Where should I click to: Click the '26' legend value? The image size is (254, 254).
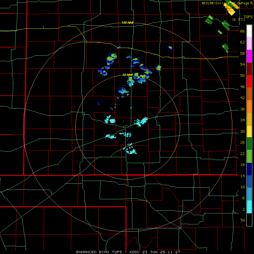click(242, 143)
